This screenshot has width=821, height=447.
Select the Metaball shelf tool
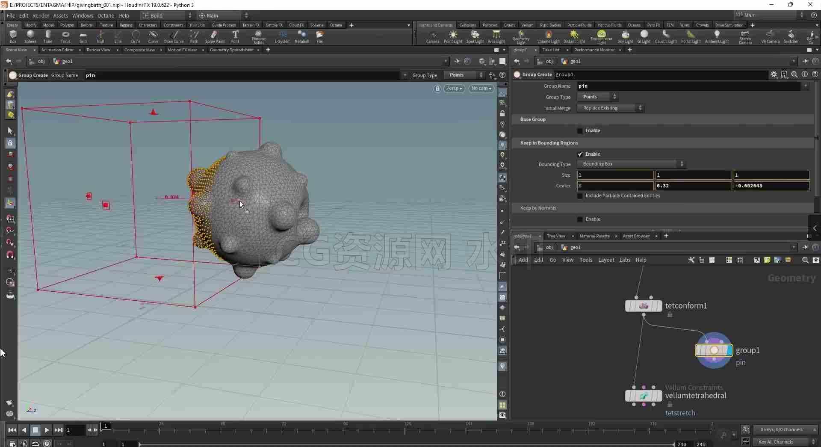[302, 37]
